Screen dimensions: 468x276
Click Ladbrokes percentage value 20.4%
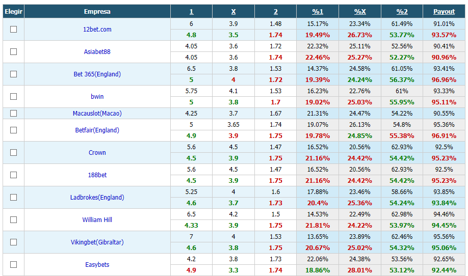(318, 203)
